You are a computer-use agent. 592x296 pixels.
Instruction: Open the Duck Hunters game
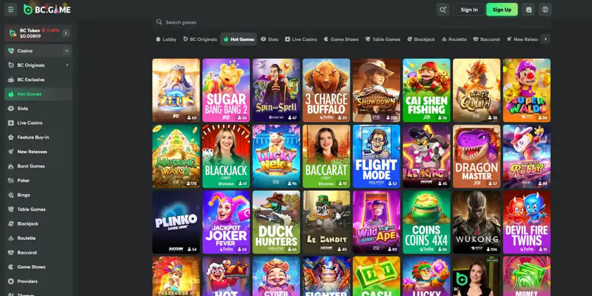click(276, 222)
